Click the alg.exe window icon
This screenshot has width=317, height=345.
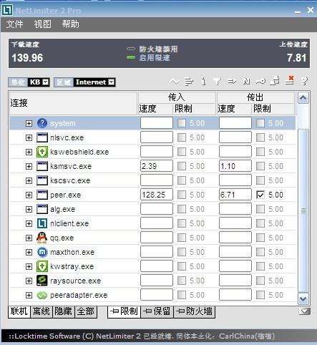click(42, 209)
